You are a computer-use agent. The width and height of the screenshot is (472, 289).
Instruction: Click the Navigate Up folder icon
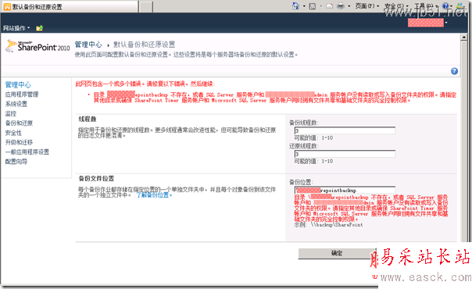pyautogui.click(x=39, y=28)
